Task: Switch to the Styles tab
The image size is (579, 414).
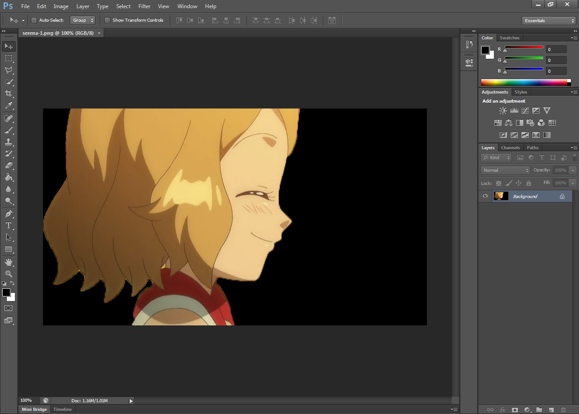Action: tap(521, 92)
